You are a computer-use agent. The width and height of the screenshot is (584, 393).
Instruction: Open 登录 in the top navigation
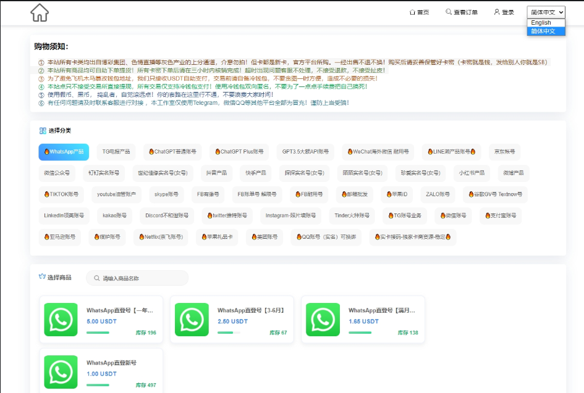[x=504, y=12]
